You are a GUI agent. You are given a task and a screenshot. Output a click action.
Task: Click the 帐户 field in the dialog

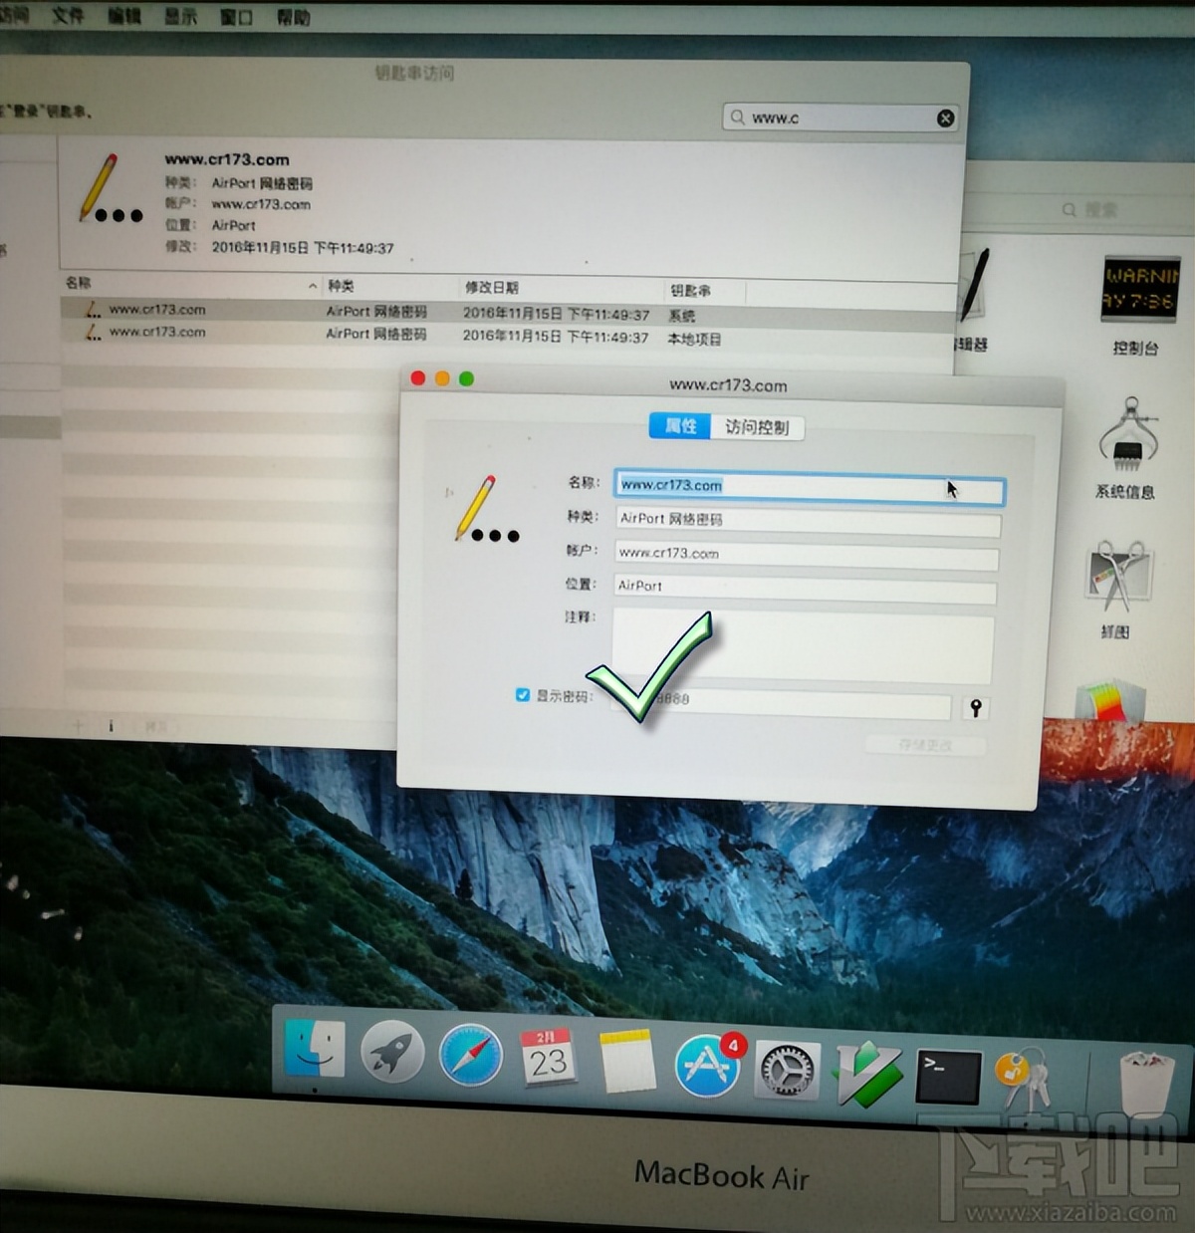pyautogui.click(x=807, y=554)
